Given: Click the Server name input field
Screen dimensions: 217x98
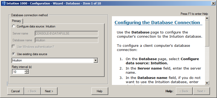Looking at the screenshot, I should 66,33.
